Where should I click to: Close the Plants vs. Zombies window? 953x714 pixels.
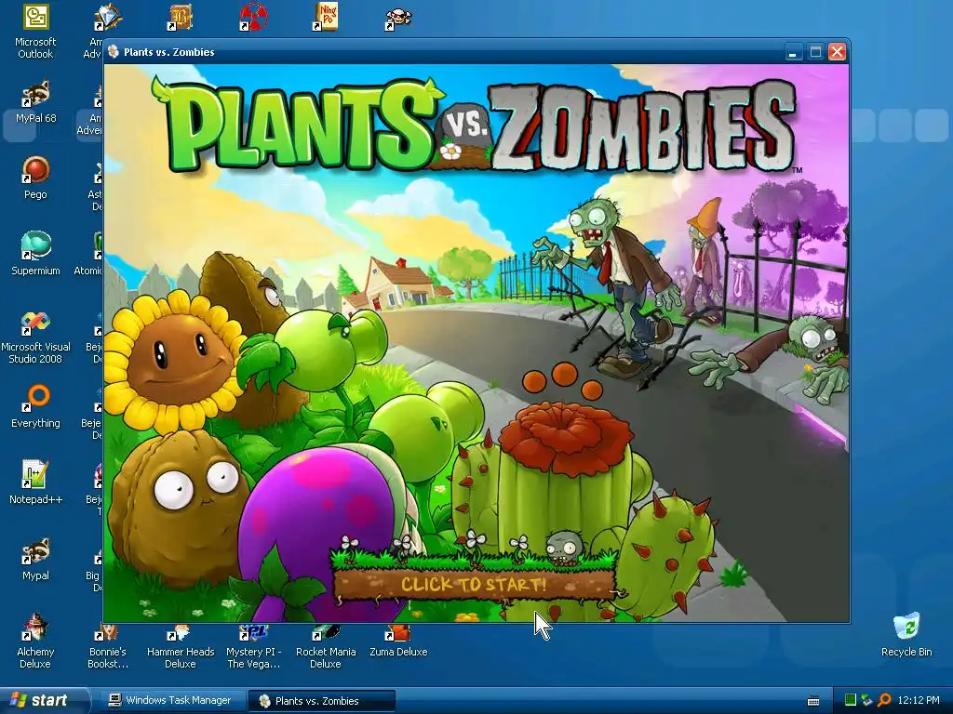click(838, 52)
